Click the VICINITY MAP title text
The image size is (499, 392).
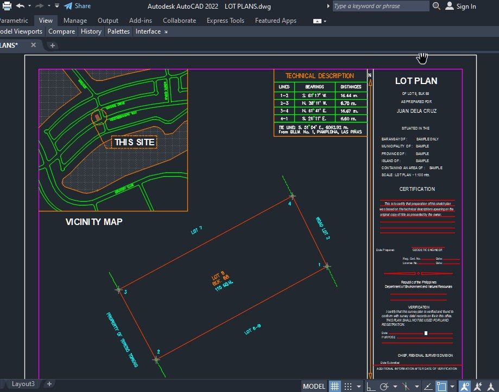[94, 222]
